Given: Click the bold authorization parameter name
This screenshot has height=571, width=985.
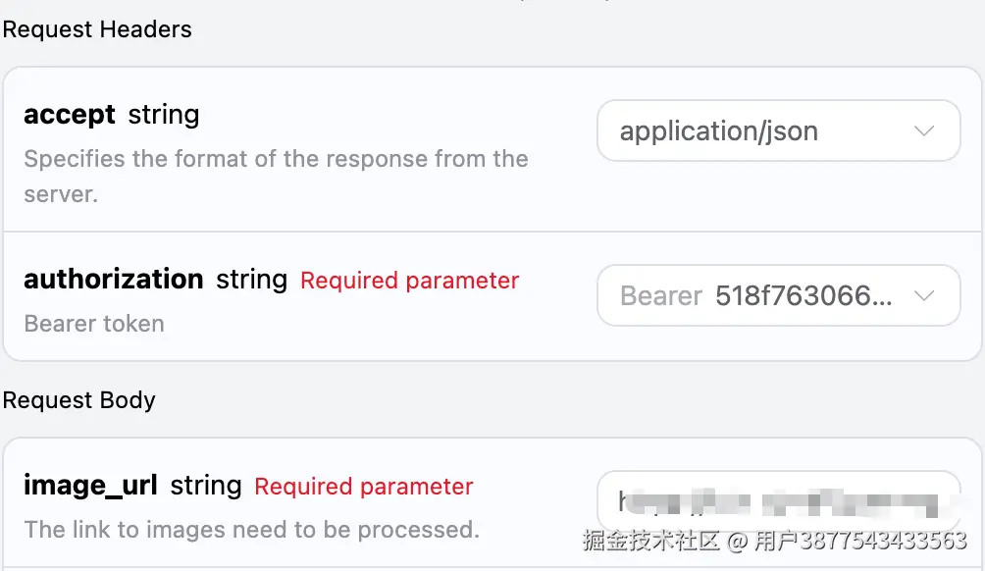Looking at the screenshot, I should [114, 280].
